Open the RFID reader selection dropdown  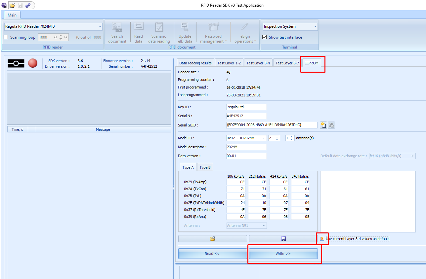point(100,26)
